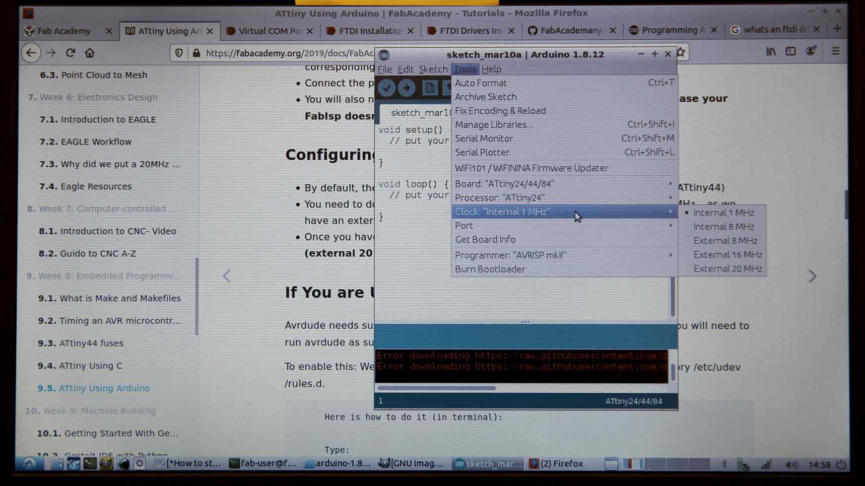865x486 pixels.
Task: Click the Bluetooth icon in system tray
Action: pyautogui.click(x=724, y=464)
